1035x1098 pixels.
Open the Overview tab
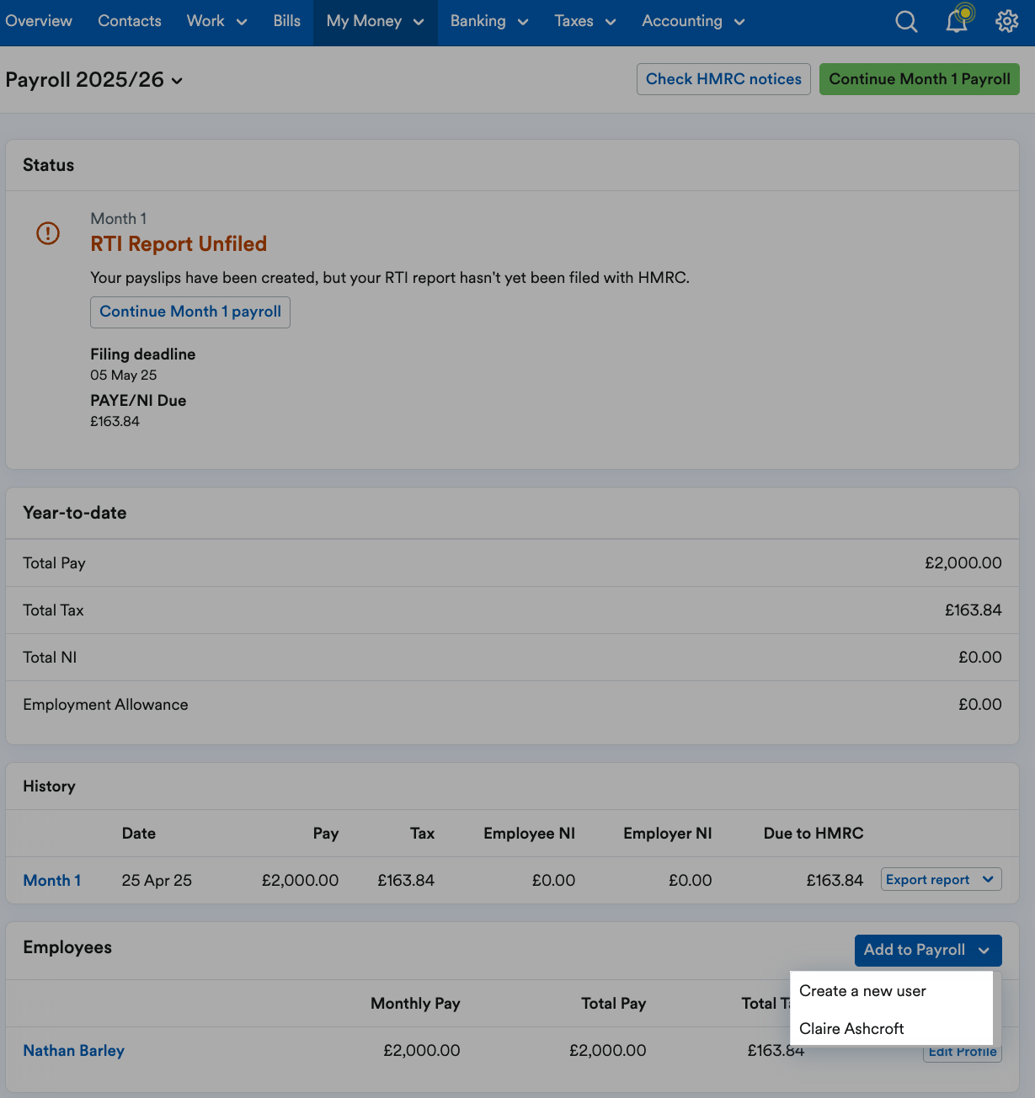click(x=39, y=21)
